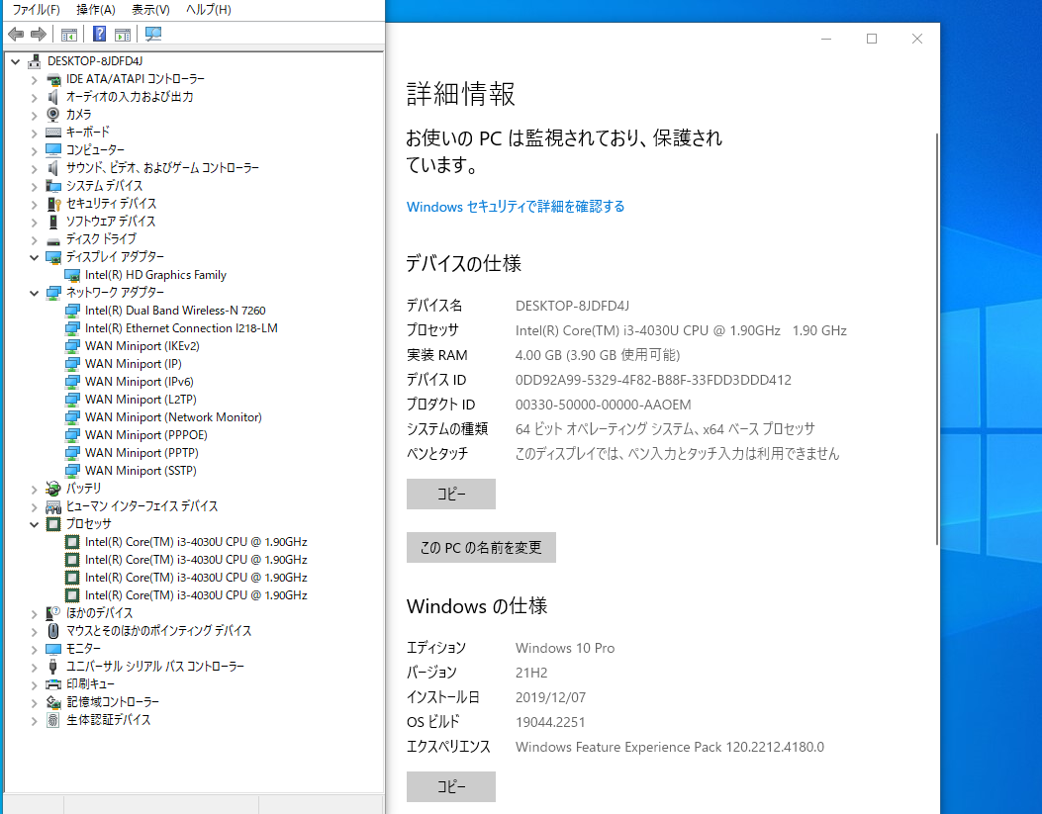
Task: Collapse the DESKTOP-8JDFD4J root node
Action: pos(15,61)
